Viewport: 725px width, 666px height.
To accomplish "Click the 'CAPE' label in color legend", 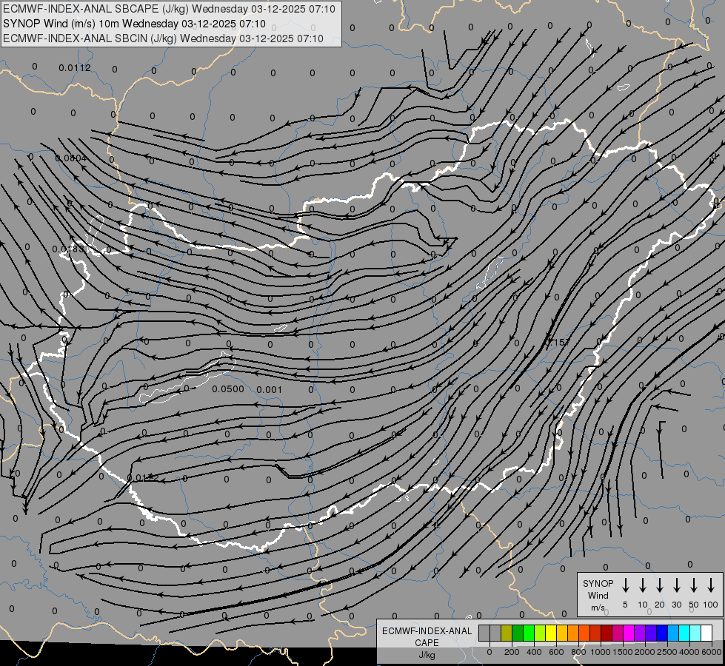I will [x=427, y=643].
